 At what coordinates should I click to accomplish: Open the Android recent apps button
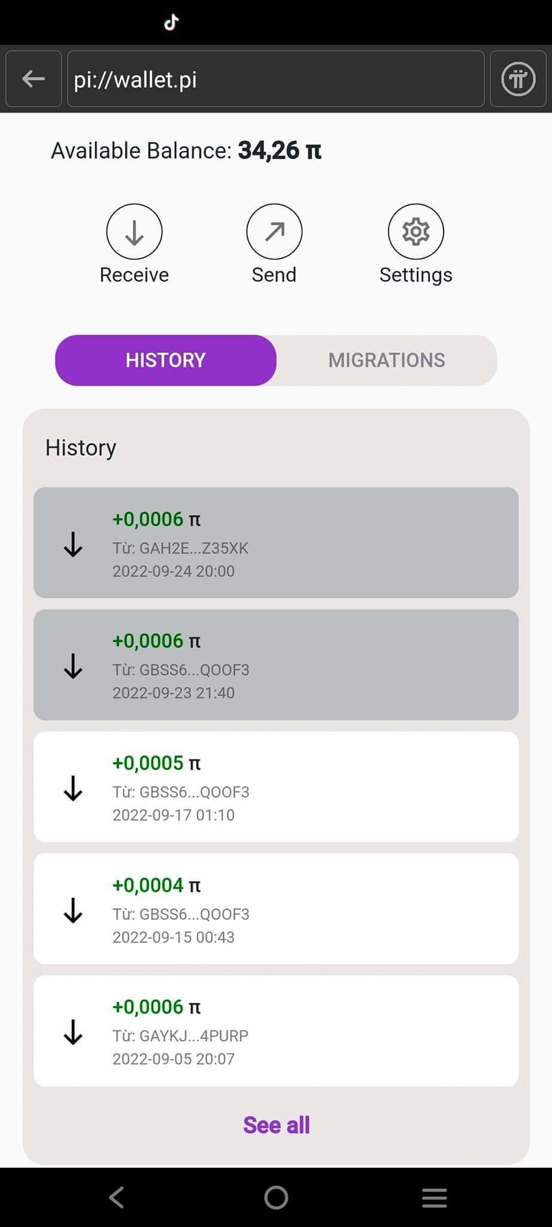pyautogui.click(x=434, y=1198)
